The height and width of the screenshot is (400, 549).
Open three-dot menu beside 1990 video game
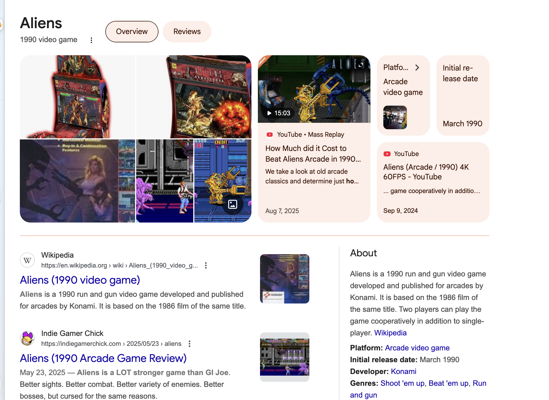pos(91,40)
